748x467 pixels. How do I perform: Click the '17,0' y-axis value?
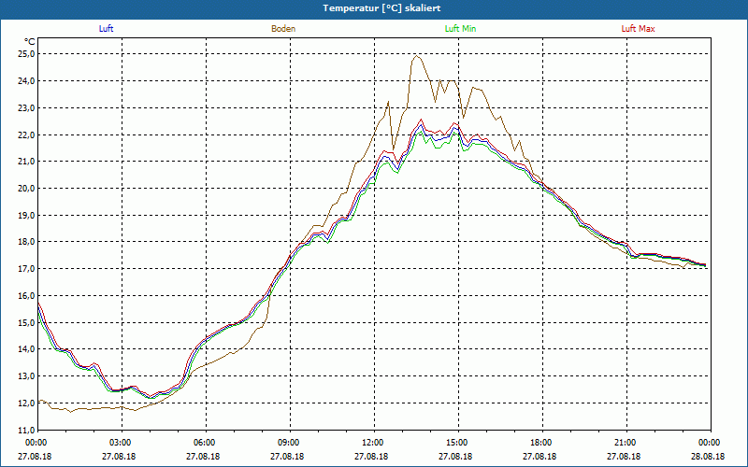[26, 269]
